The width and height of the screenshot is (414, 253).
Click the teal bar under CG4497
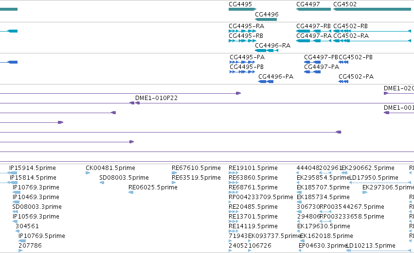click(313, 9)
